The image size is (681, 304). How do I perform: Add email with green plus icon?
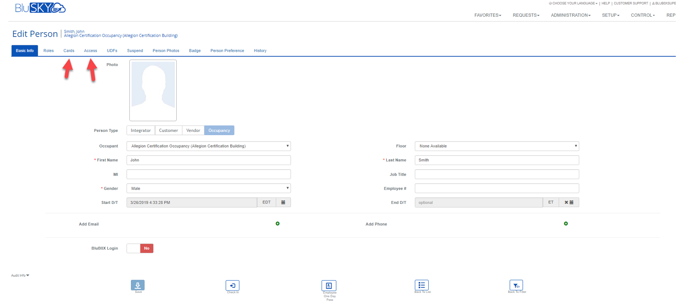277,224
